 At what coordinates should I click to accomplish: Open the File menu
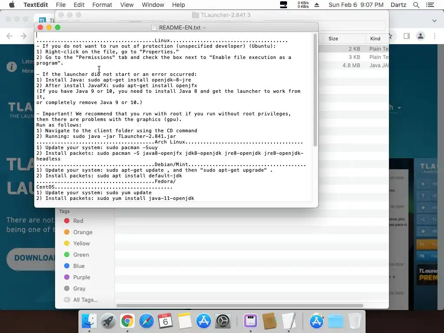[x=61, y=5]
